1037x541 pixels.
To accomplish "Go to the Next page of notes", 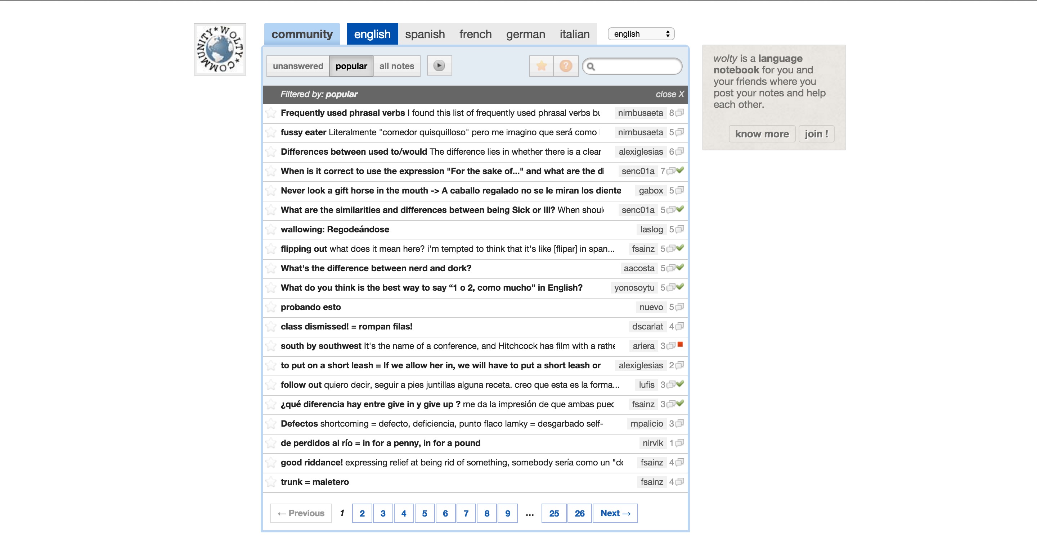I will click(x=615, y=513).
